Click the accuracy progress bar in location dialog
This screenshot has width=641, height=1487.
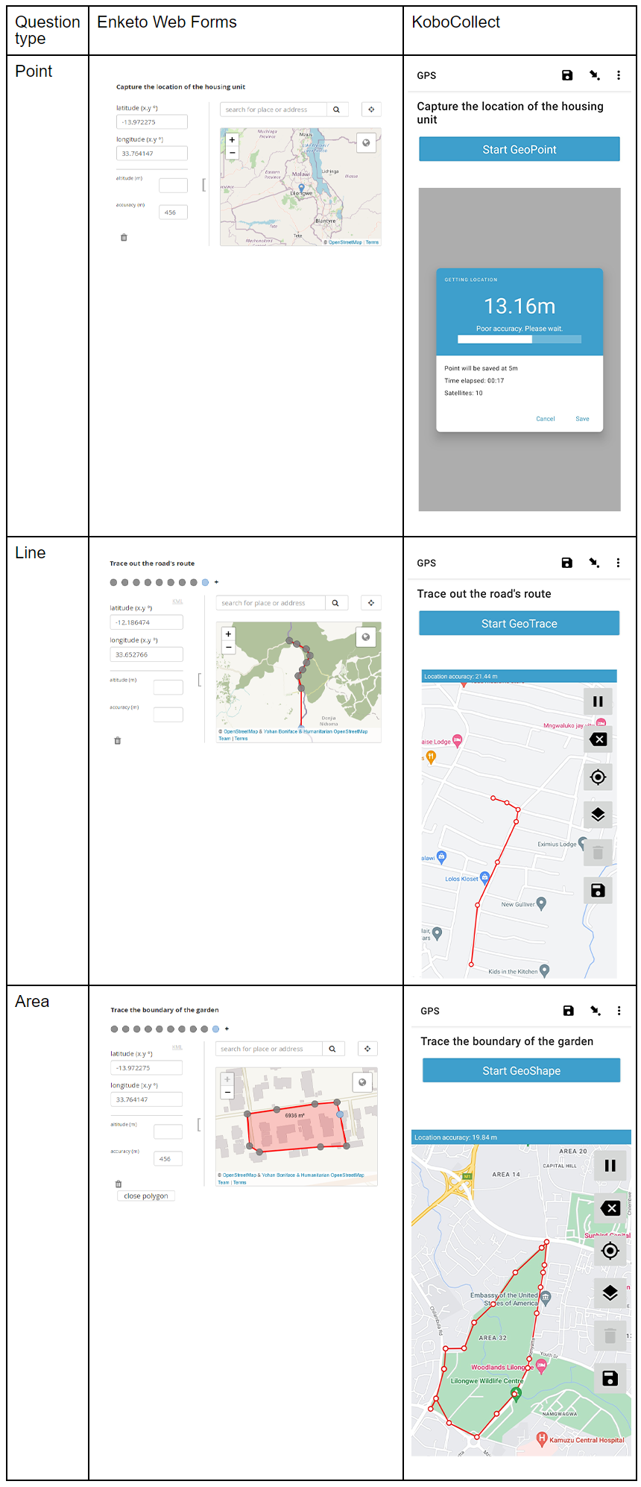coord(519,339)
